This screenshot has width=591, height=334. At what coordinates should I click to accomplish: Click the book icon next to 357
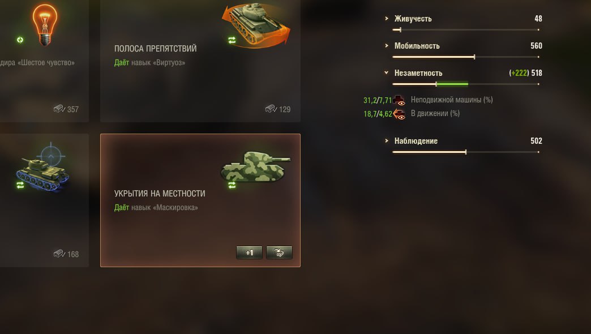(59, 109)
